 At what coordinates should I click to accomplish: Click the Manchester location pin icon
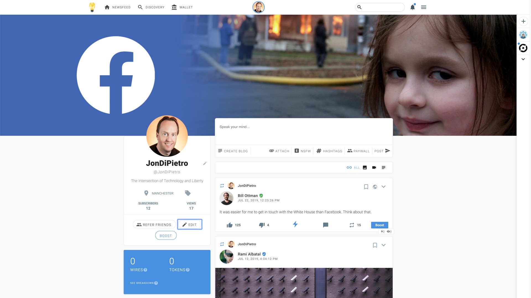point(146,193)
